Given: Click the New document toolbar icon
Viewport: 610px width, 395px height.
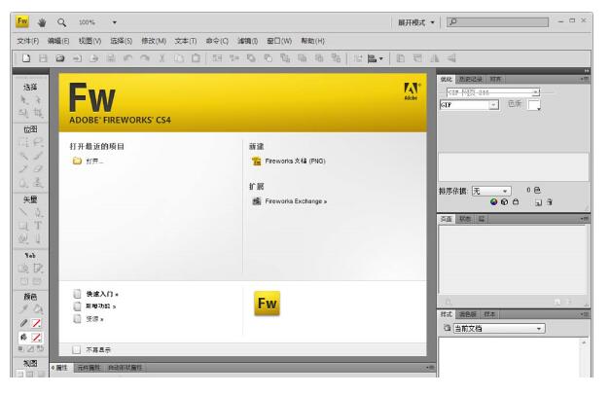Looking at the screenshot, I should tap(26, 58).
